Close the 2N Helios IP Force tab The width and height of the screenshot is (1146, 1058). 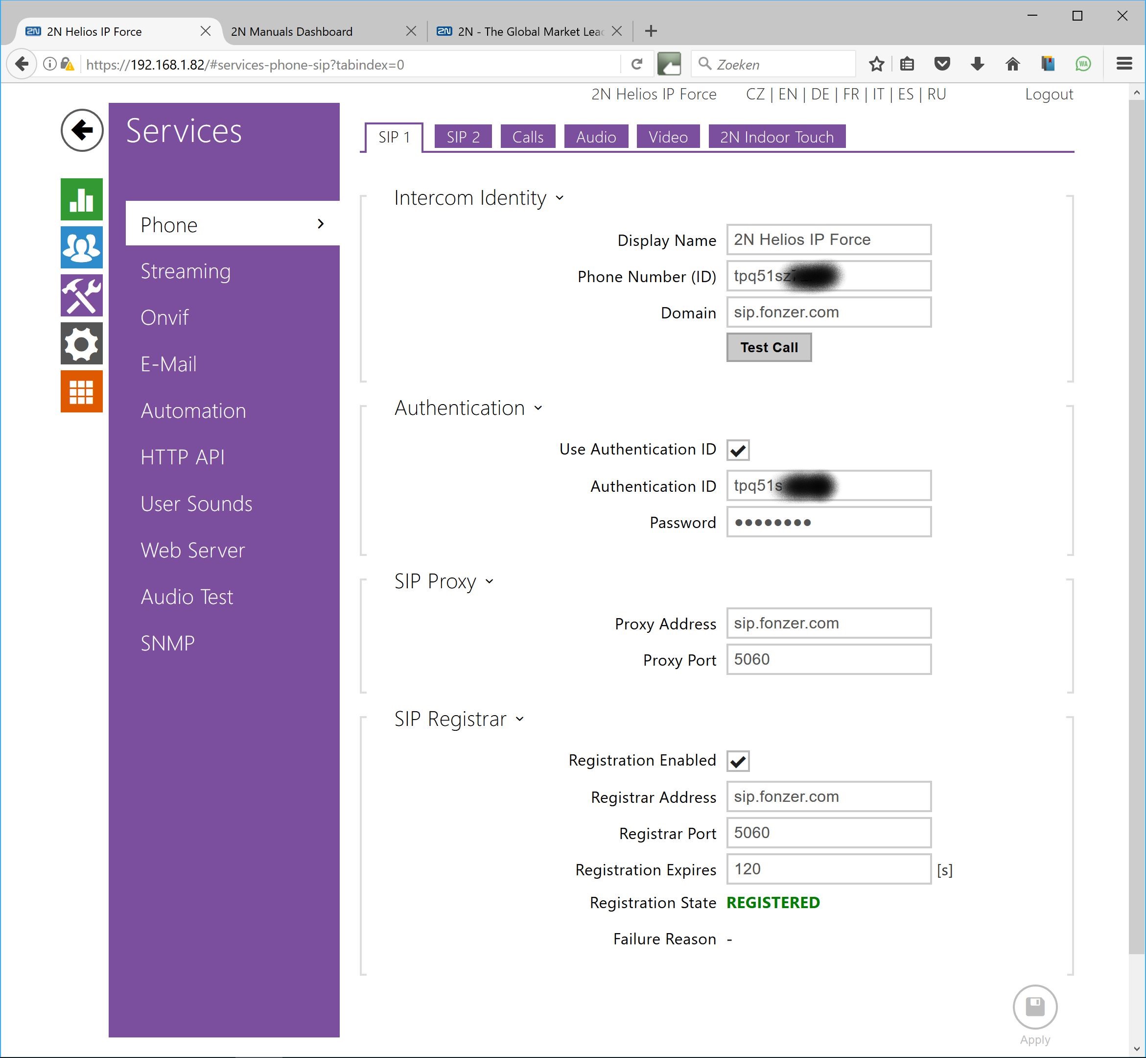point(206,31)
